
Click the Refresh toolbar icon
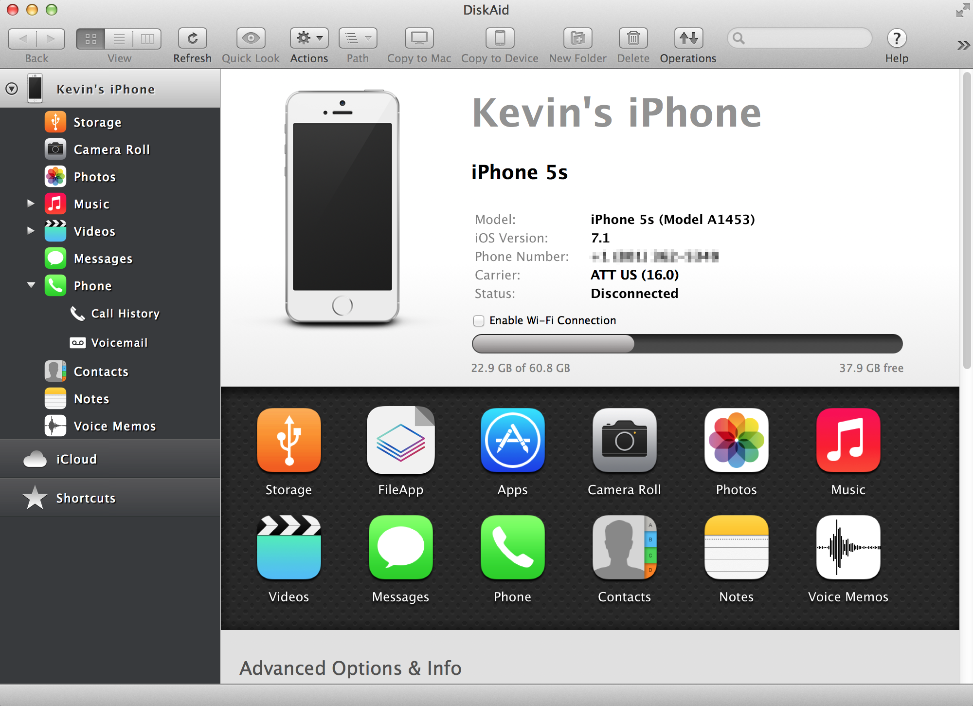(192, 38)
